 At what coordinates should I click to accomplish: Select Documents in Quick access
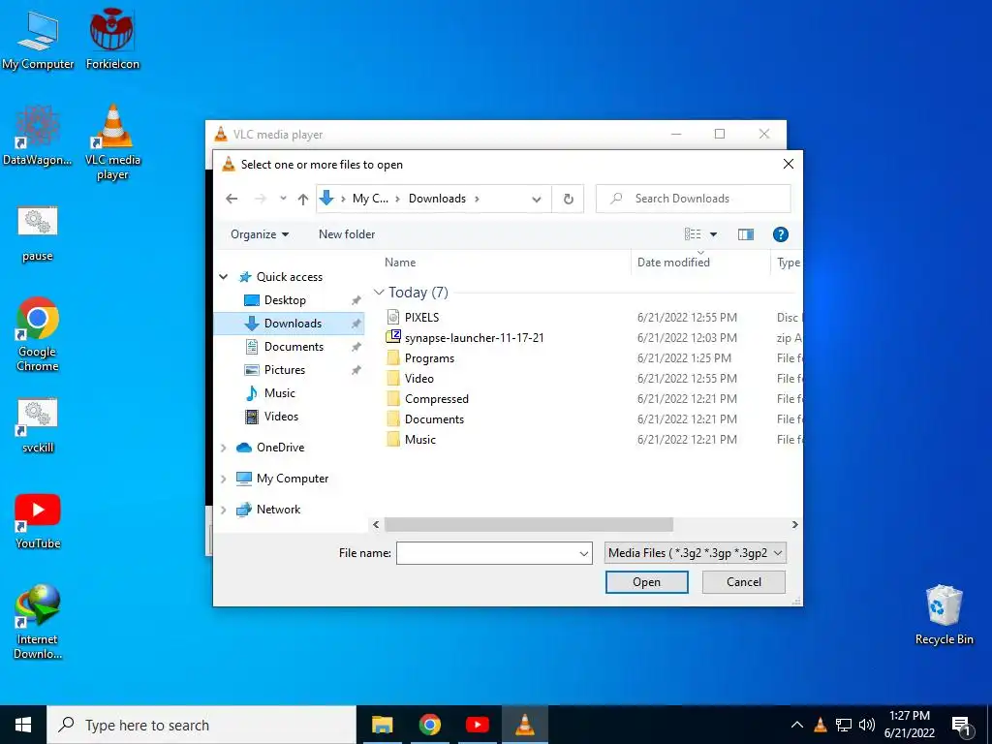point(294,347)
